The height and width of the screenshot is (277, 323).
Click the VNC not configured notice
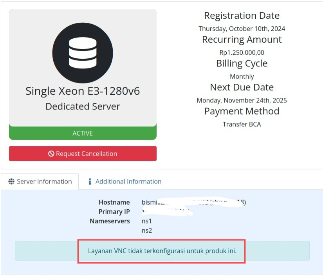[162, 251]
